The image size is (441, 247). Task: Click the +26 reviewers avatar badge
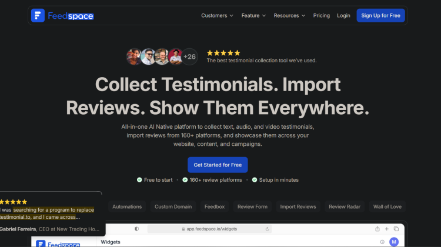tap(189, 57)
